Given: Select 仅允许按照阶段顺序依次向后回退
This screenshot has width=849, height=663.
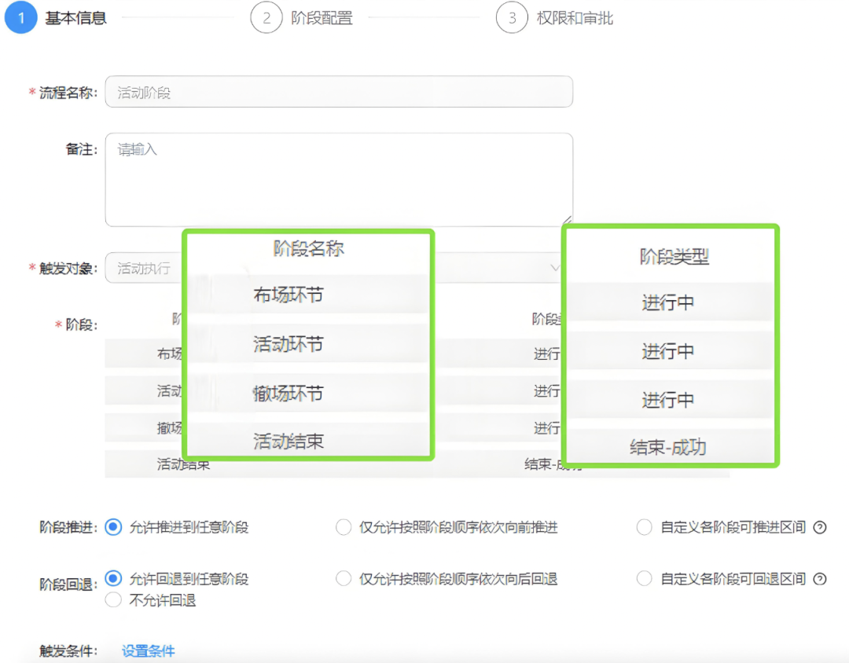Looking at the screenshot, I should tap(344, 579).
